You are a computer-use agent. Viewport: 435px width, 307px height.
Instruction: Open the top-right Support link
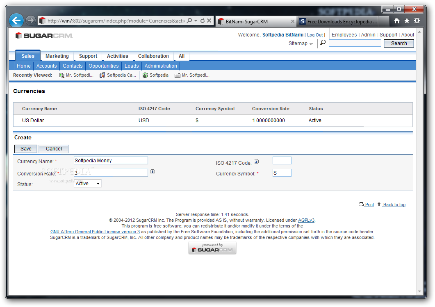pos(388,35)
